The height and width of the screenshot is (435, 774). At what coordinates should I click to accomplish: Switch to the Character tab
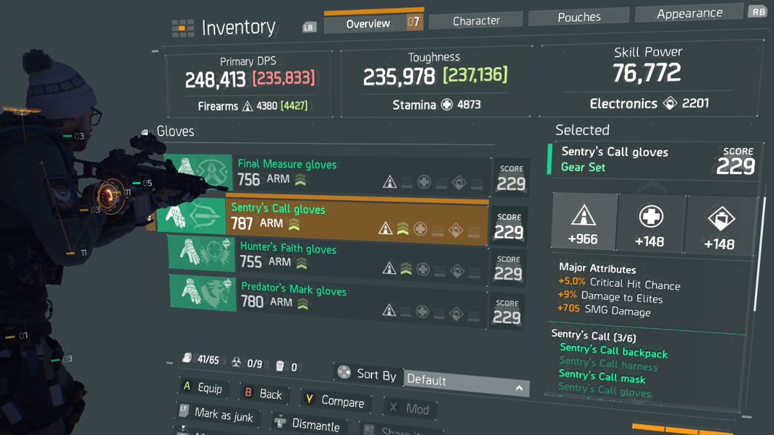click(476, 21)
